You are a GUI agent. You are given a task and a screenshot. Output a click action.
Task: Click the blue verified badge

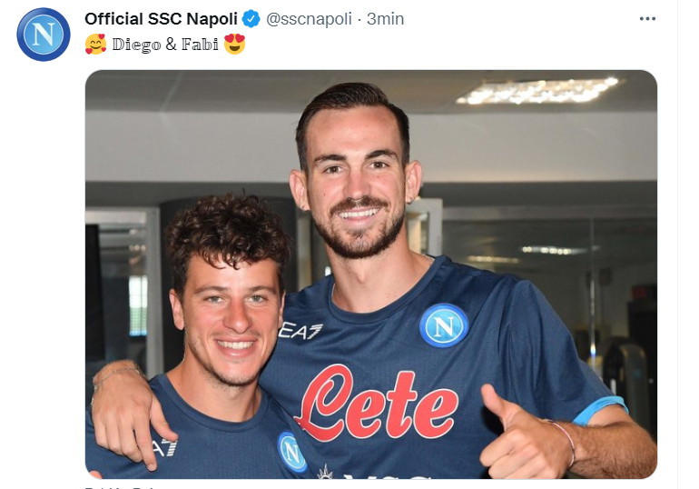pos(251,19)
